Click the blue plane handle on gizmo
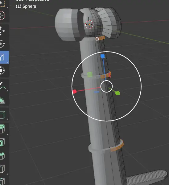Viewport: 169px width, 185px height. [97, 92]
